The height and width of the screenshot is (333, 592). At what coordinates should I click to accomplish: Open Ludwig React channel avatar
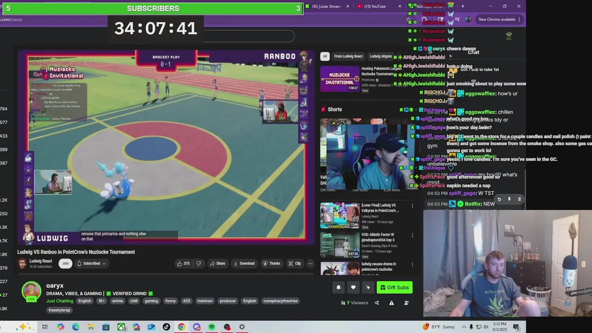(x=22, y=264)
